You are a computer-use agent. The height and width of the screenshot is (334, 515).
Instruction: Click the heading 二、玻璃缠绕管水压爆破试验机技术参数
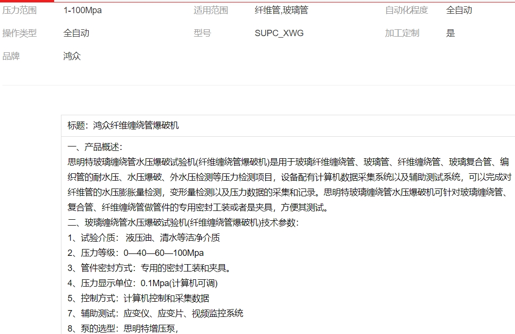183,223
